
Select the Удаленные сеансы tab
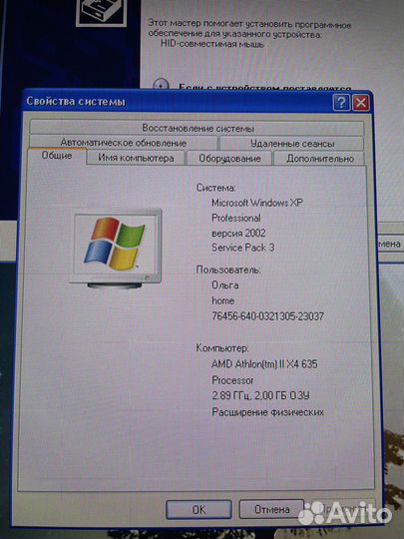[291, 143]
